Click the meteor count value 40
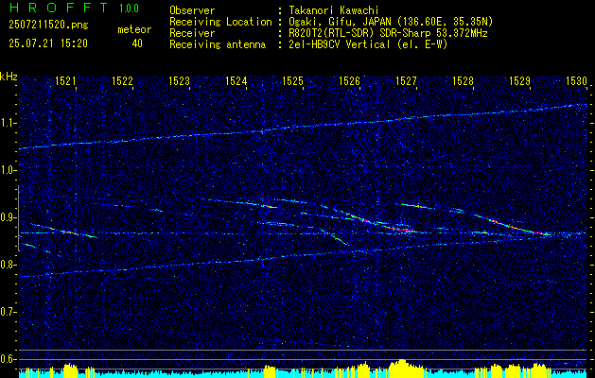Screen dimensions: 595x378 pyautogui.click(x=137, y=43)
